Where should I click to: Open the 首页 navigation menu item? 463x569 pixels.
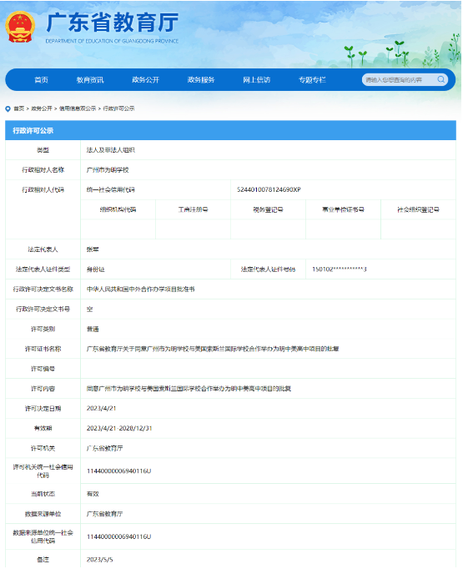tap(41, 80)
